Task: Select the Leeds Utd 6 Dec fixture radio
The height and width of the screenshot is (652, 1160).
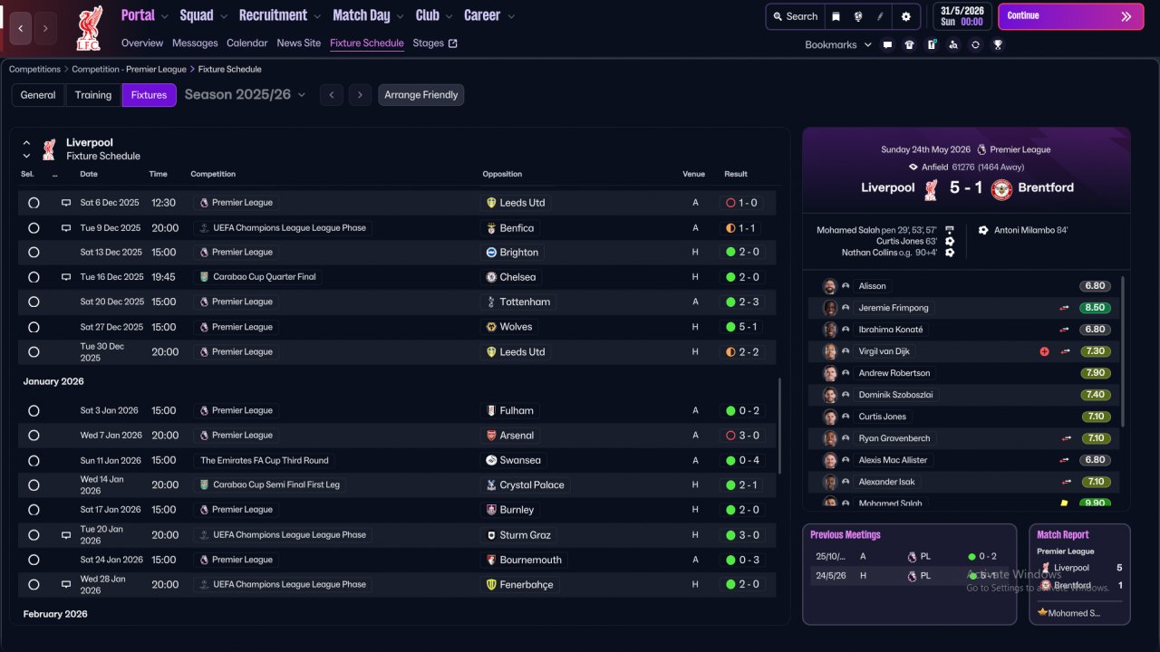Action: 34,203
